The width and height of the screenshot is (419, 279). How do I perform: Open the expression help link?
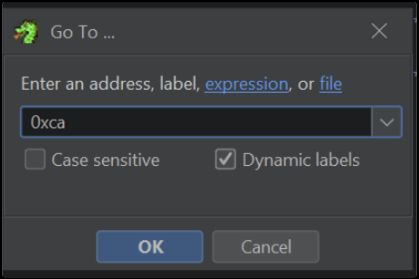tap(247, 84)
